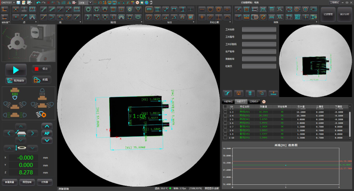Click the gear icon beside table tabs
Screen dimensions: 354x191
(x=264, y=101)
